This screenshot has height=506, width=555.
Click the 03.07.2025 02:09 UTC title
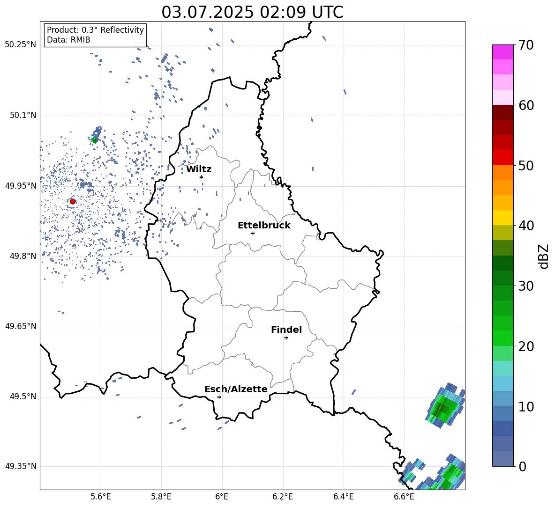[x=252, y=12]
